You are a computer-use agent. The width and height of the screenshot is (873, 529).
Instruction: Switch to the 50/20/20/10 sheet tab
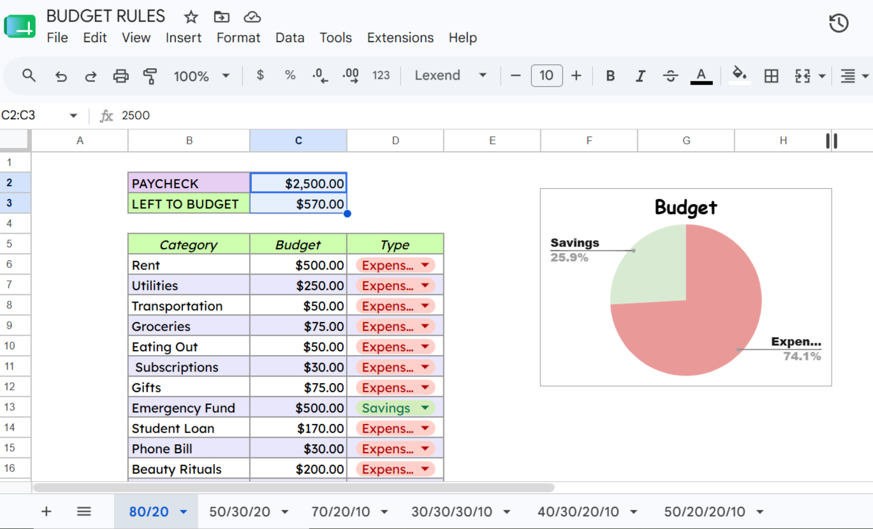point(704,512)
